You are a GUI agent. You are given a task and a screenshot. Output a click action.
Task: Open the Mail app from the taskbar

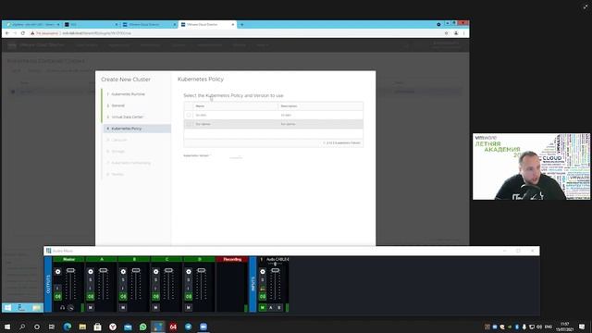[x=128, y=327]
